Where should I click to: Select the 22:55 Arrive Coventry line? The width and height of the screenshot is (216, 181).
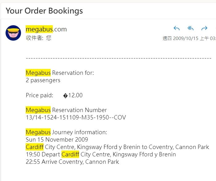72,162
